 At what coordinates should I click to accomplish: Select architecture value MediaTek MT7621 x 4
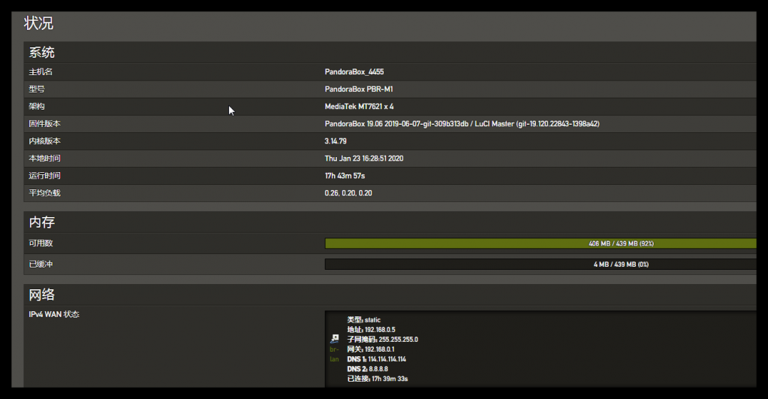pos(359,107)
